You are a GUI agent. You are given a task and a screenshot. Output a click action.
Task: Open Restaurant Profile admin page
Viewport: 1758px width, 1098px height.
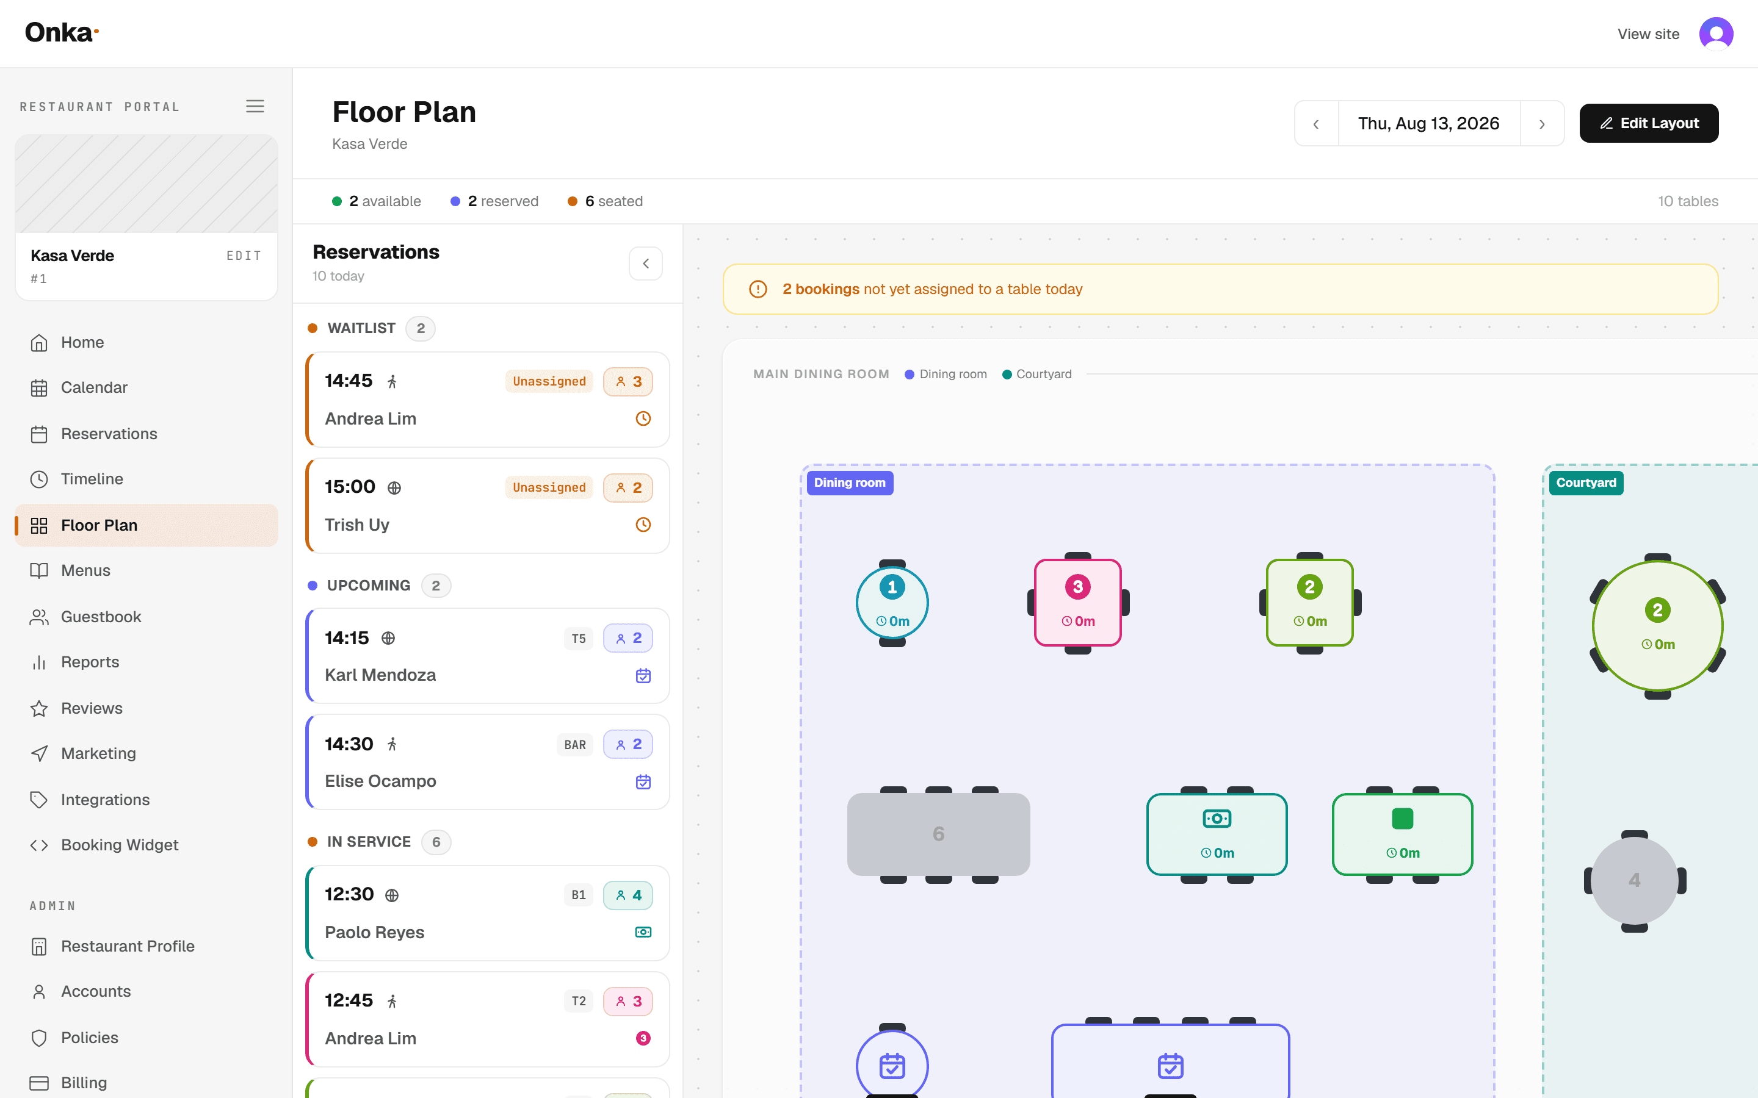[x=146, y=946]
